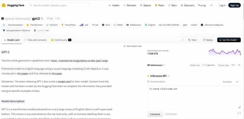Open the 'this page' link
Screen dimensions: 244x119
(57, 74)
